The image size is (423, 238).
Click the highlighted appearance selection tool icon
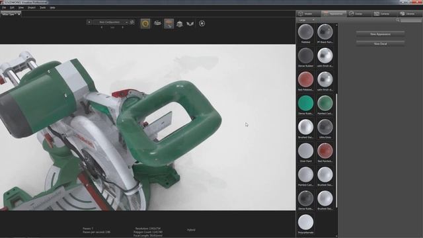tap(169, 24)
